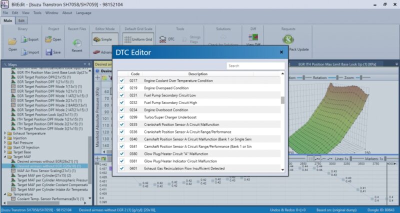400x213 pixels.
Task: Expand the Rail Pressure folder
Action: [5, 142]
